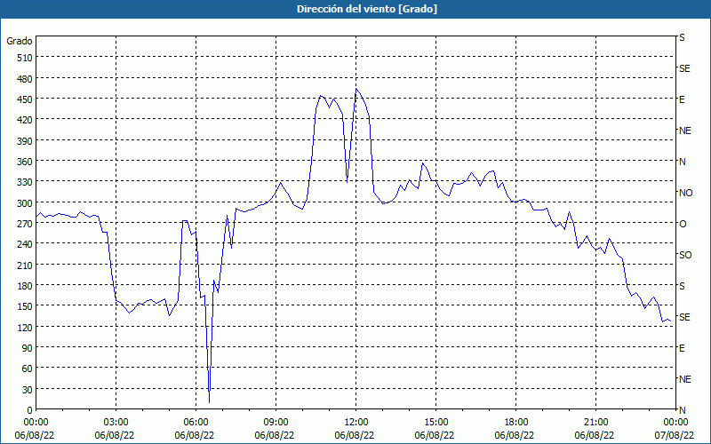Select the 510 y-axis tick label
711x444 pixels.
pos(24,58)
